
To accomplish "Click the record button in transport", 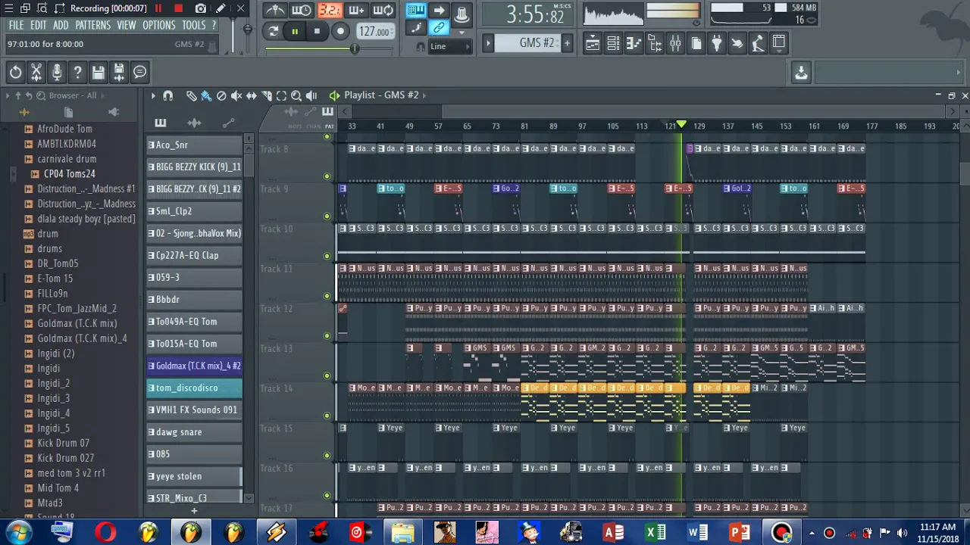I will click(x=340, y=31).
